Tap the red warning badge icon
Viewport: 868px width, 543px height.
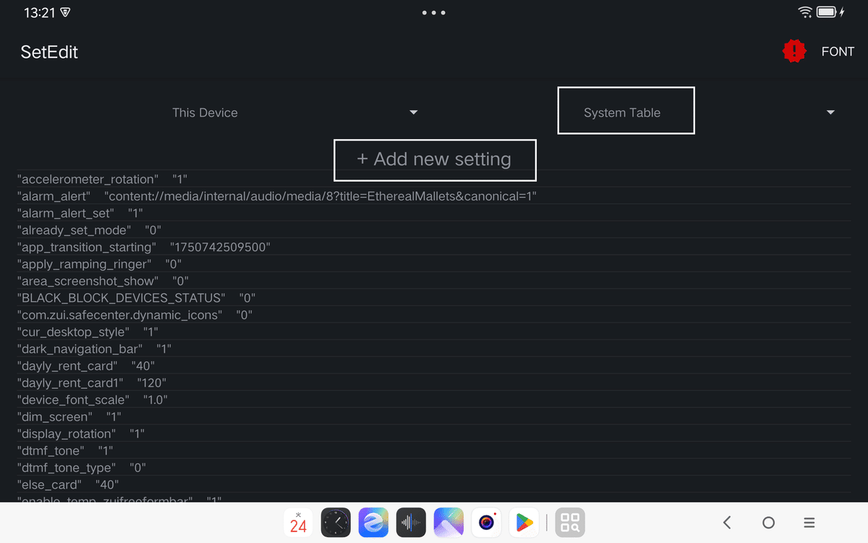pyautogui.click(x=794, y=51)
